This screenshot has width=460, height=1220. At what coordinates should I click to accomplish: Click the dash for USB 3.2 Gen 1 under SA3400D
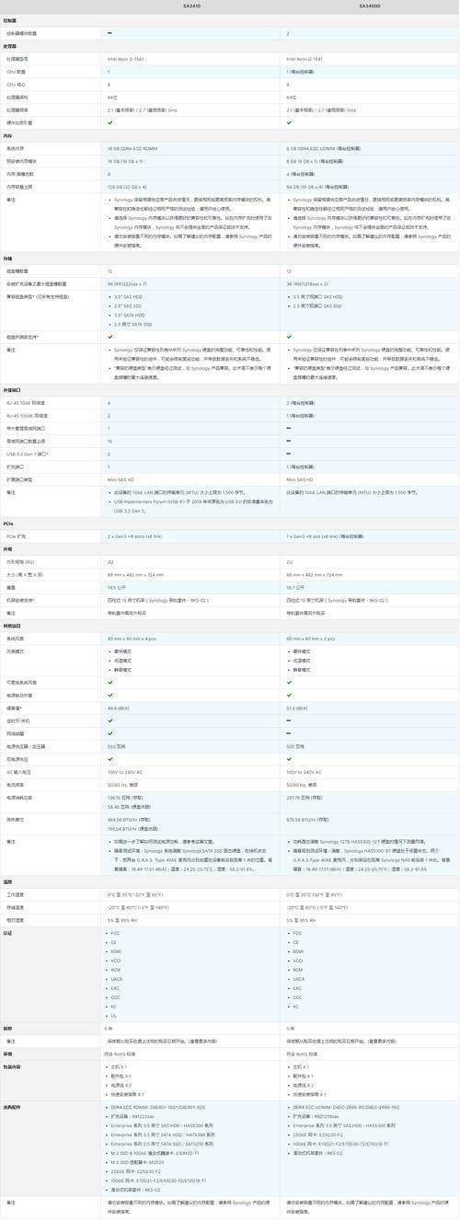point(289,454)
